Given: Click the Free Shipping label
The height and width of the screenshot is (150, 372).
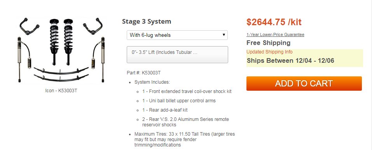Looking at the screenshot, I should (x=268, y=43).
